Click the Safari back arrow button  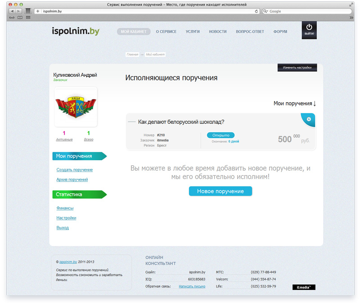click(x=12, y=11)
